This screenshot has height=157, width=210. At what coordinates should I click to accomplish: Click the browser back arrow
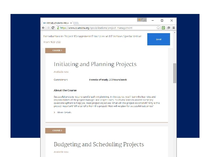43,28
